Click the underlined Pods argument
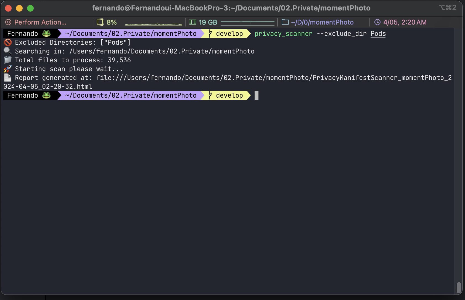The height and width of the screenshot is (300, 465). pos(378,34)
